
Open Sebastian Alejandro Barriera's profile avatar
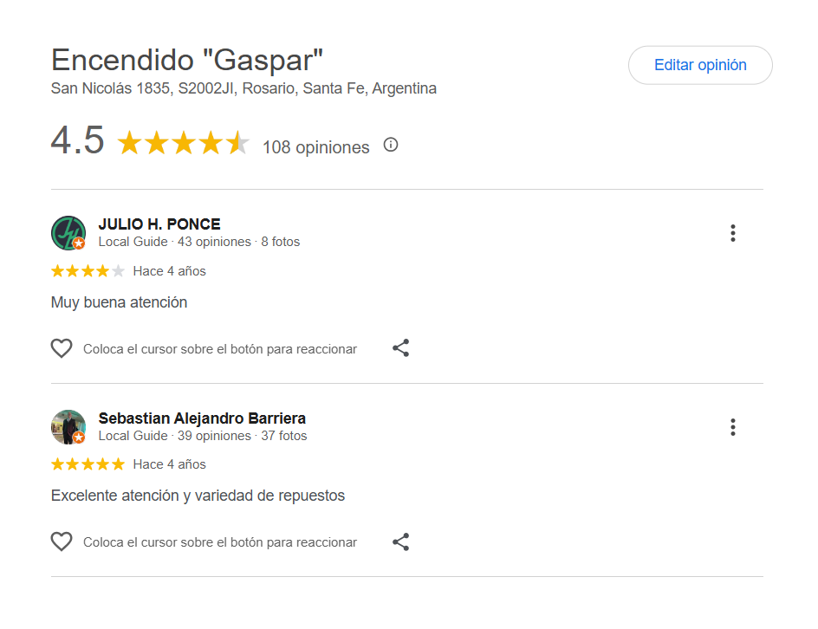tap(68, 427)
